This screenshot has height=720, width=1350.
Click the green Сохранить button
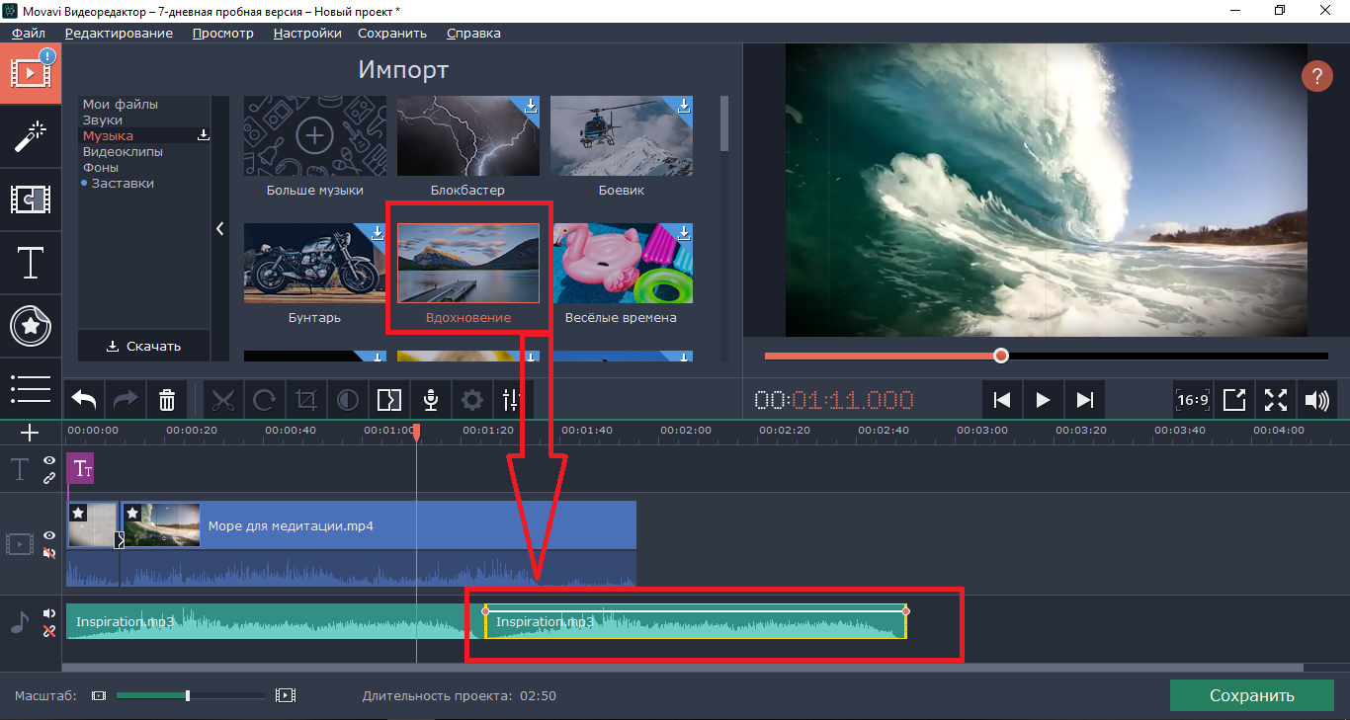tap(1251, 695)
